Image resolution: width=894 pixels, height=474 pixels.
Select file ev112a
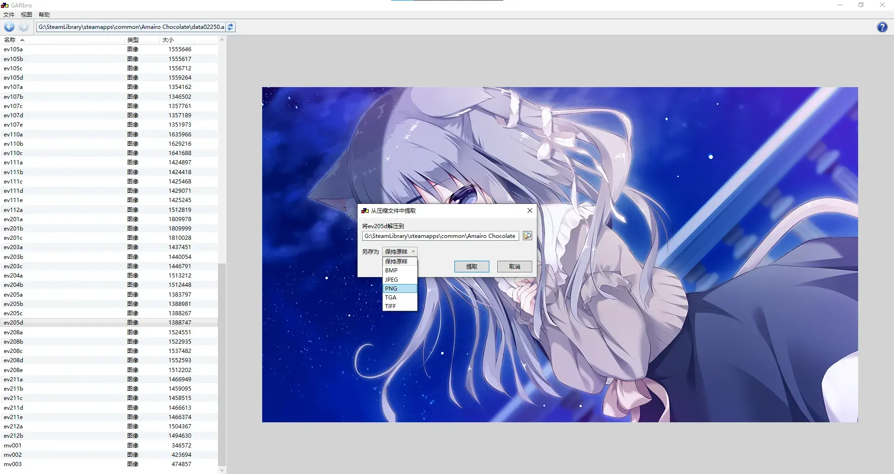point(109,210)
